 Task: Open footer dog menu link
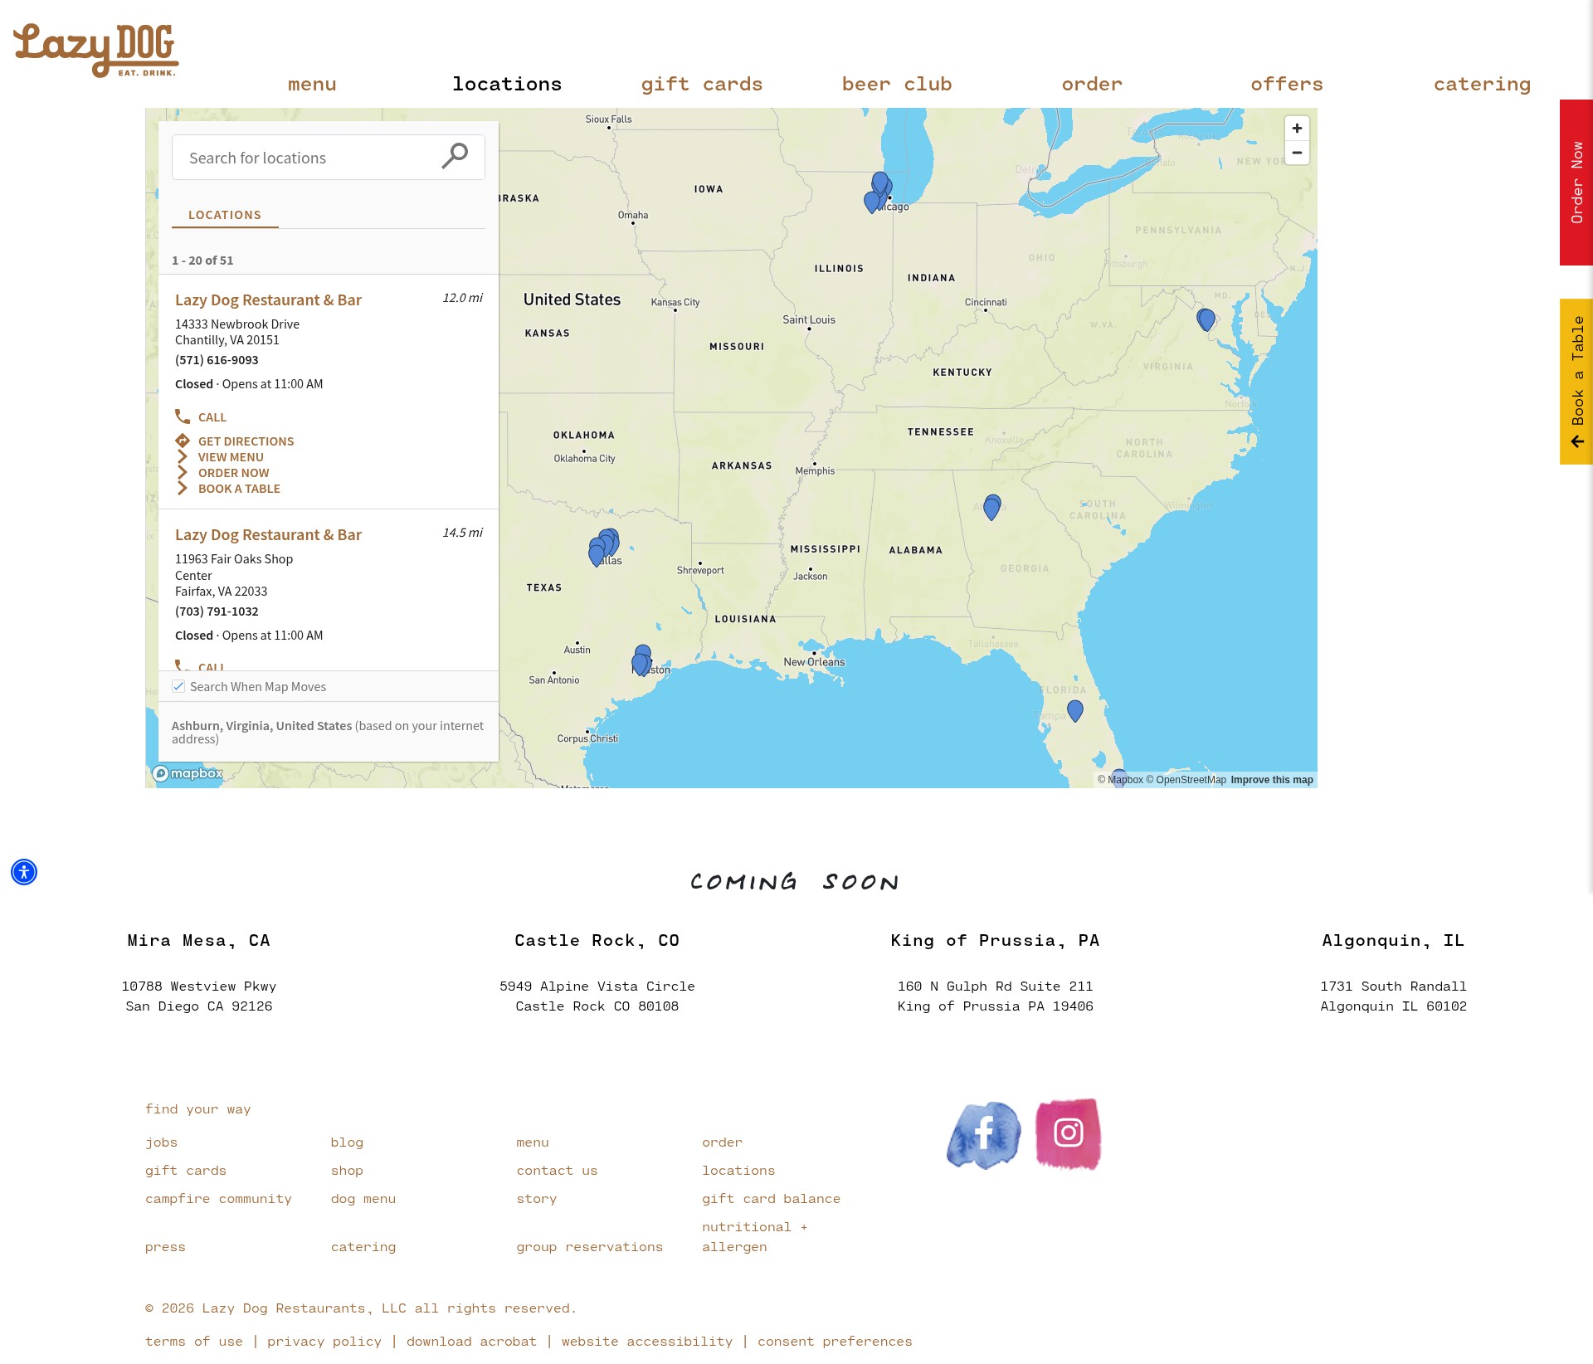click(x=363, y=1199)
